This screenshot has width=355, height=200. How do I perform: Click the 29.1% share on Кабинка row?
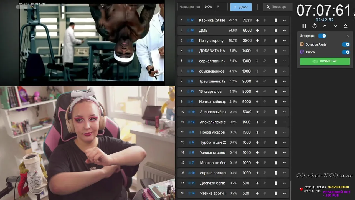233,20
